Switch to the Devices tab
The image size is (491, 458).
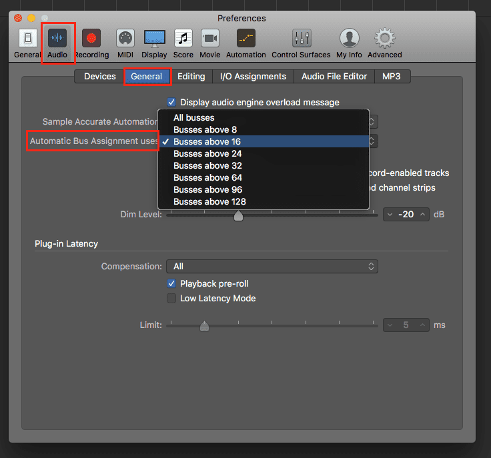[100, 76]
